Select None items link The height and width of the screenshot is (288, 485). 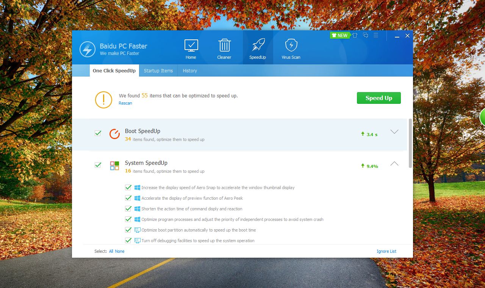click(x=120, y=251)
